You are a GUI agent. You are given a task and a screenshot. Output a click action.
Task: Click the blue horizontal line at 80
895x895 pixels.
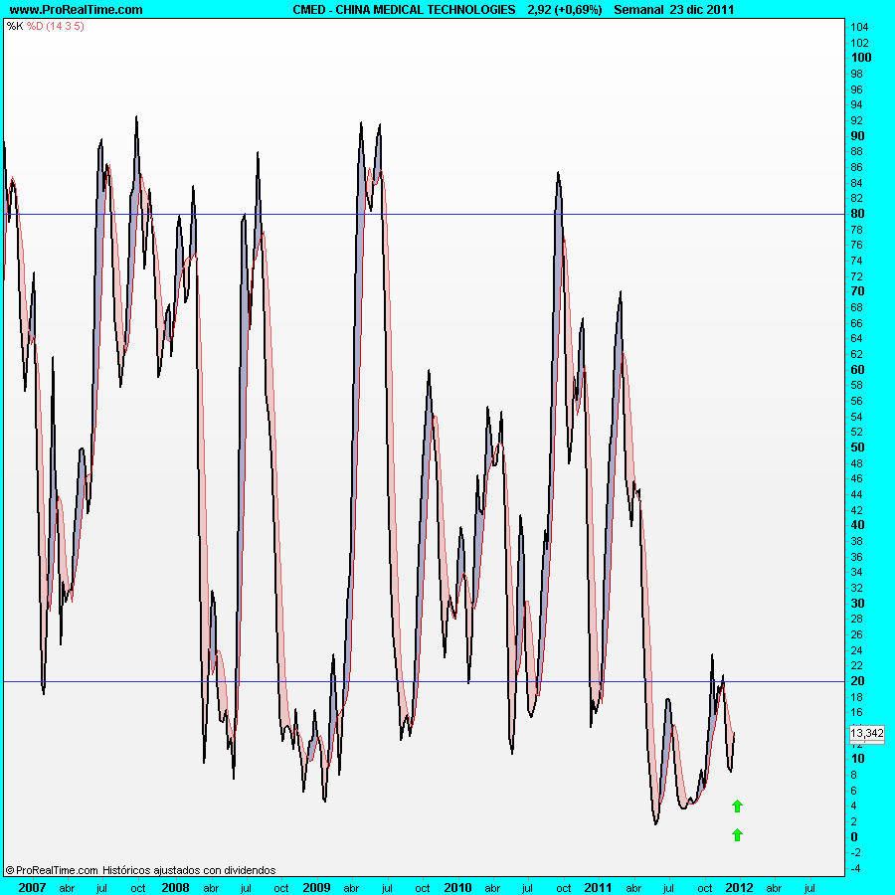pyautogui.click(x=424, y=214)
